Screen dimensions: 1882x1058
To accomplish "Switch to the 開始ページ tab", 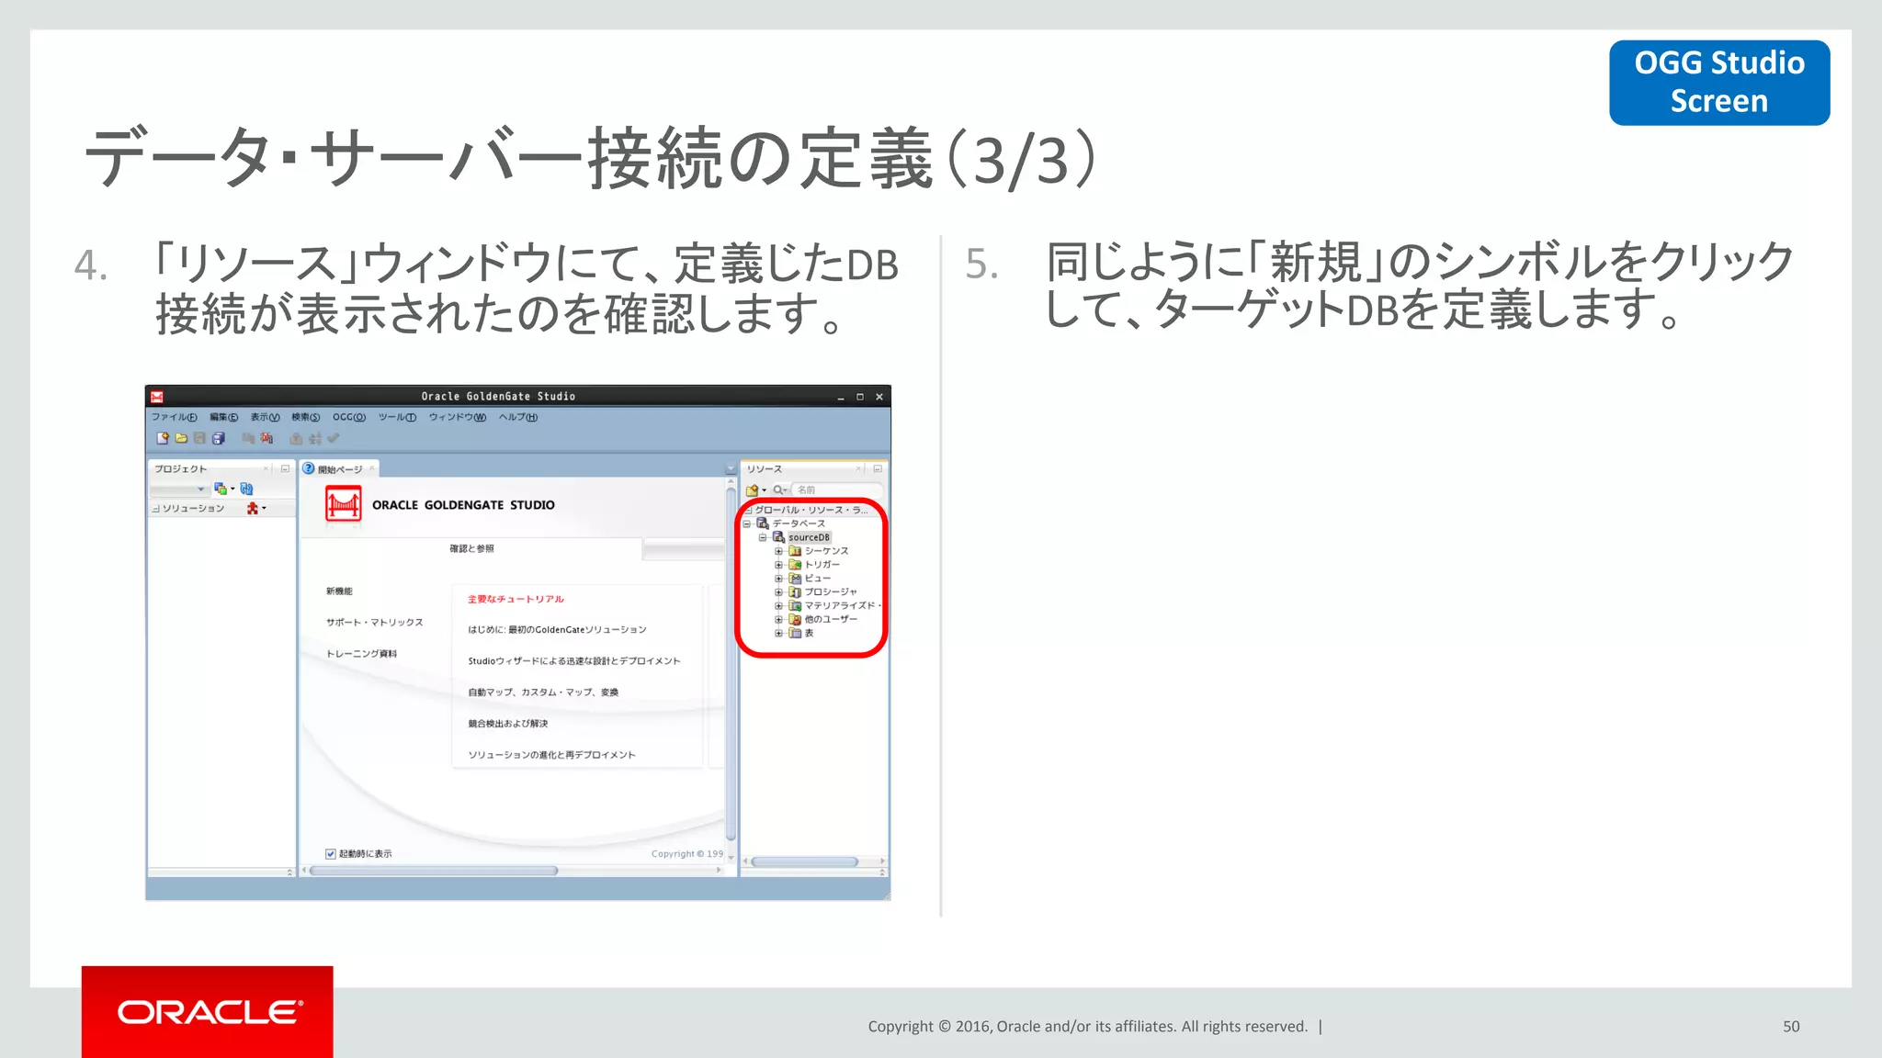I will click(340, 469).
